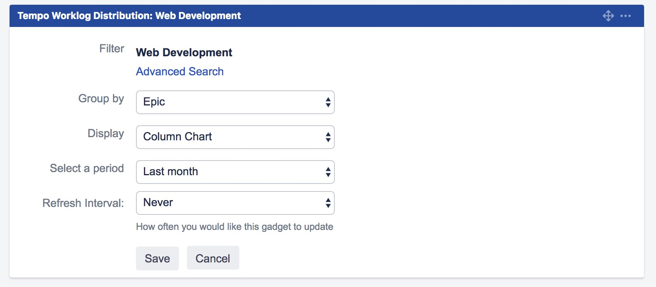The image size is (656, 287).
Task: Open the gadget options ellipsis menu
Action: 625,16
